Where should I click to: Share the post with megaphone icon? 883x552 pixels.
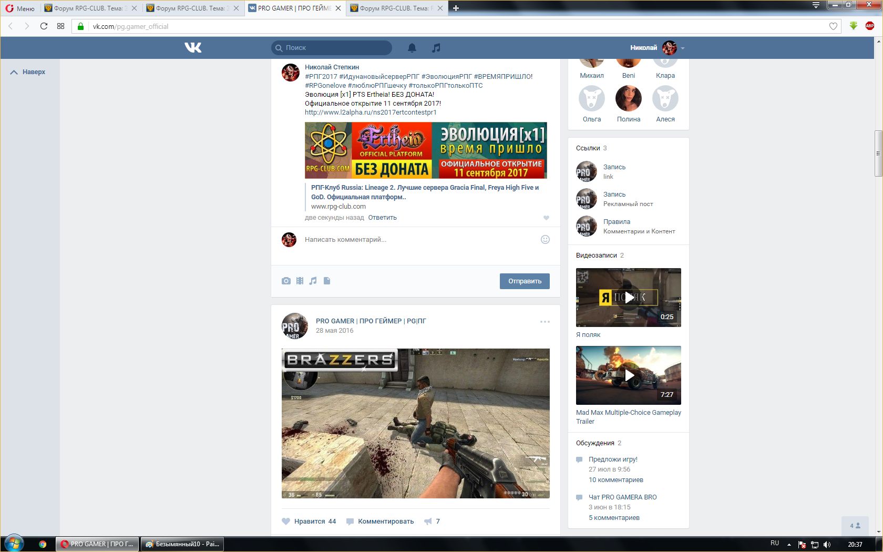click(x=428, y=522)
